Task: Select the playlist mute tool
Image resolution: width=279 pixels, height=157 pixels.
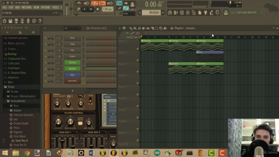Action: [143, 28]
